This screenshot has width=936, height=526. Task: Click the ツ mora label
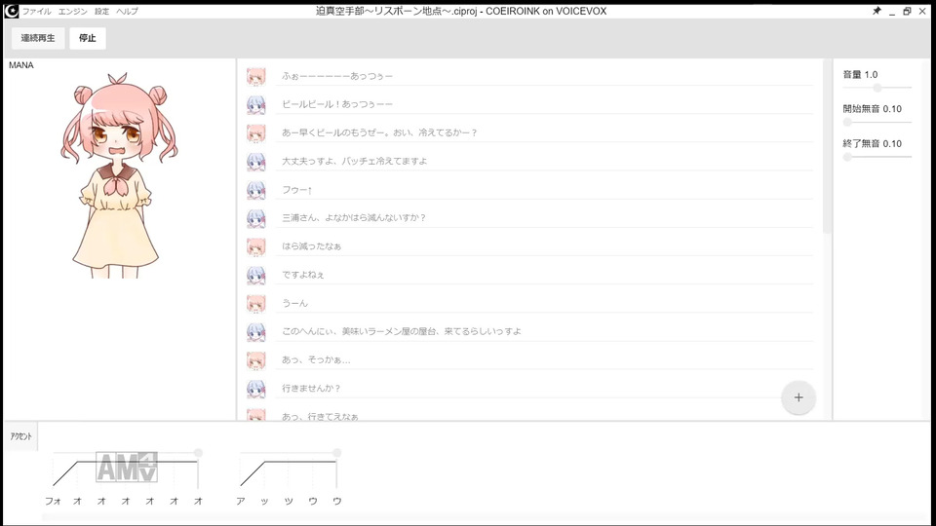pyautogui.click(x=289, y=501)
